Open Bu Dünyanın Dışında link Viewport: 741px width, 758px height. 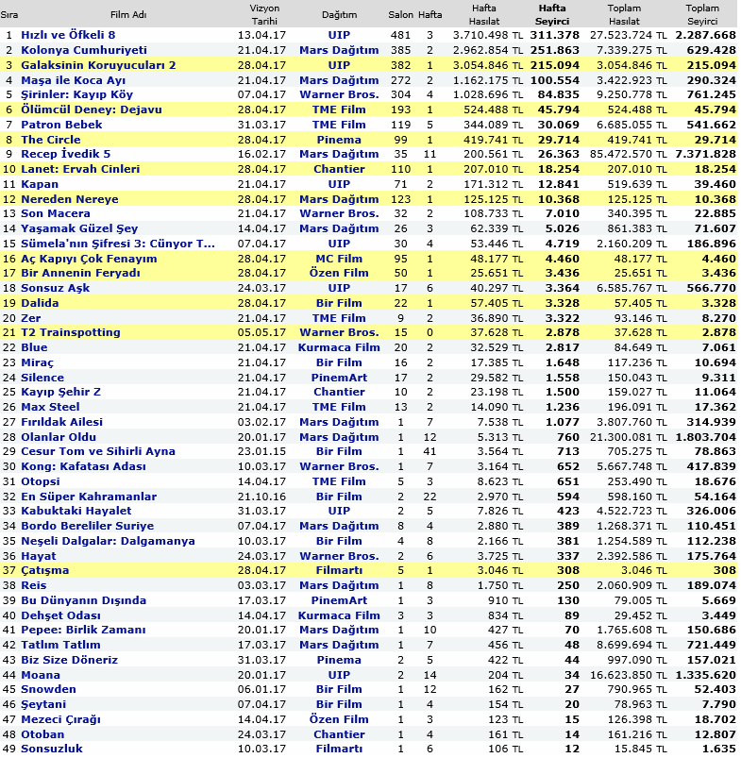[84, 600]
